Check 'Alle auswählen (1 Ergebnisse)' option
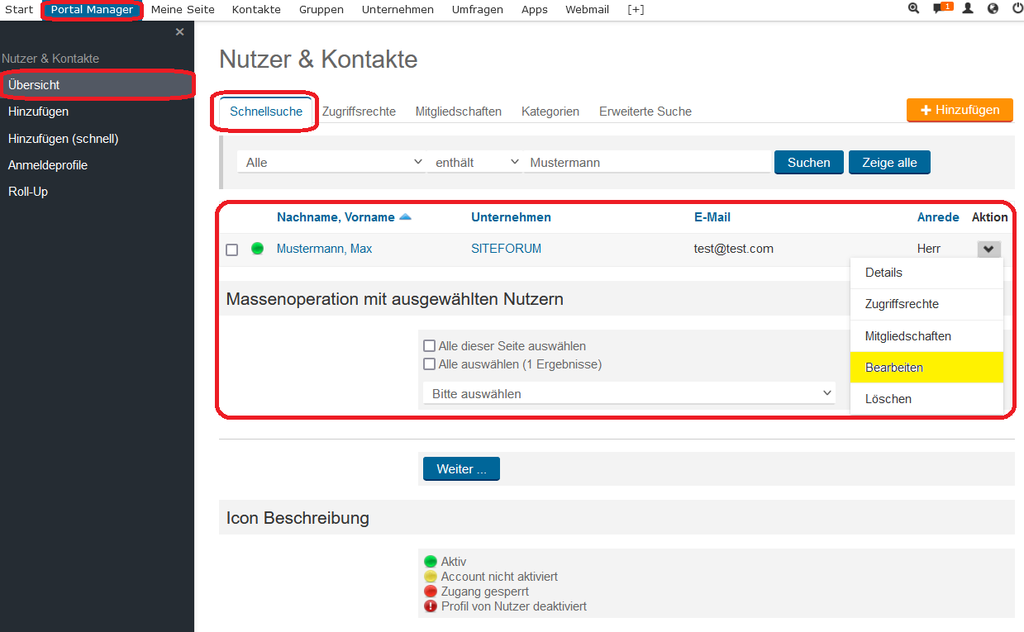Viewport: 1024px width, 632px height. (429, 364)
